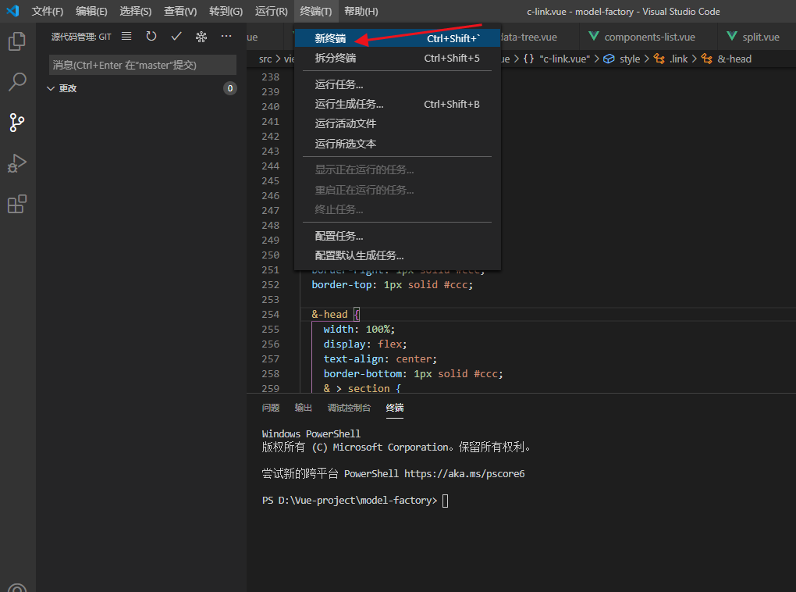
Task: Click the commit message input field
Action: point(142,65)
